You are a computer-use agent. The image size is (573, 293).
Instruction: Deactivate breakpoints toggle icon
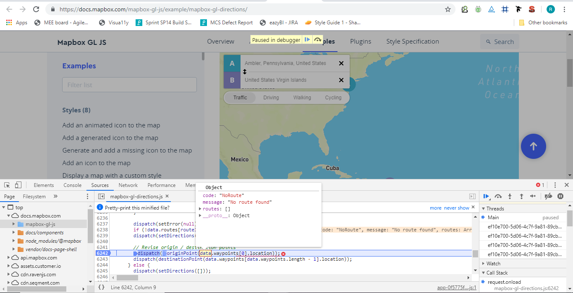548,196
